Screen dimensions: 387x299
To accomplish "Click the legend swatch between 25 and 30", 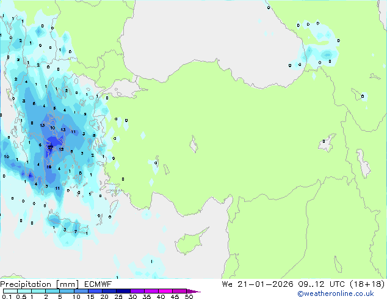I will [x=123, y=291].
